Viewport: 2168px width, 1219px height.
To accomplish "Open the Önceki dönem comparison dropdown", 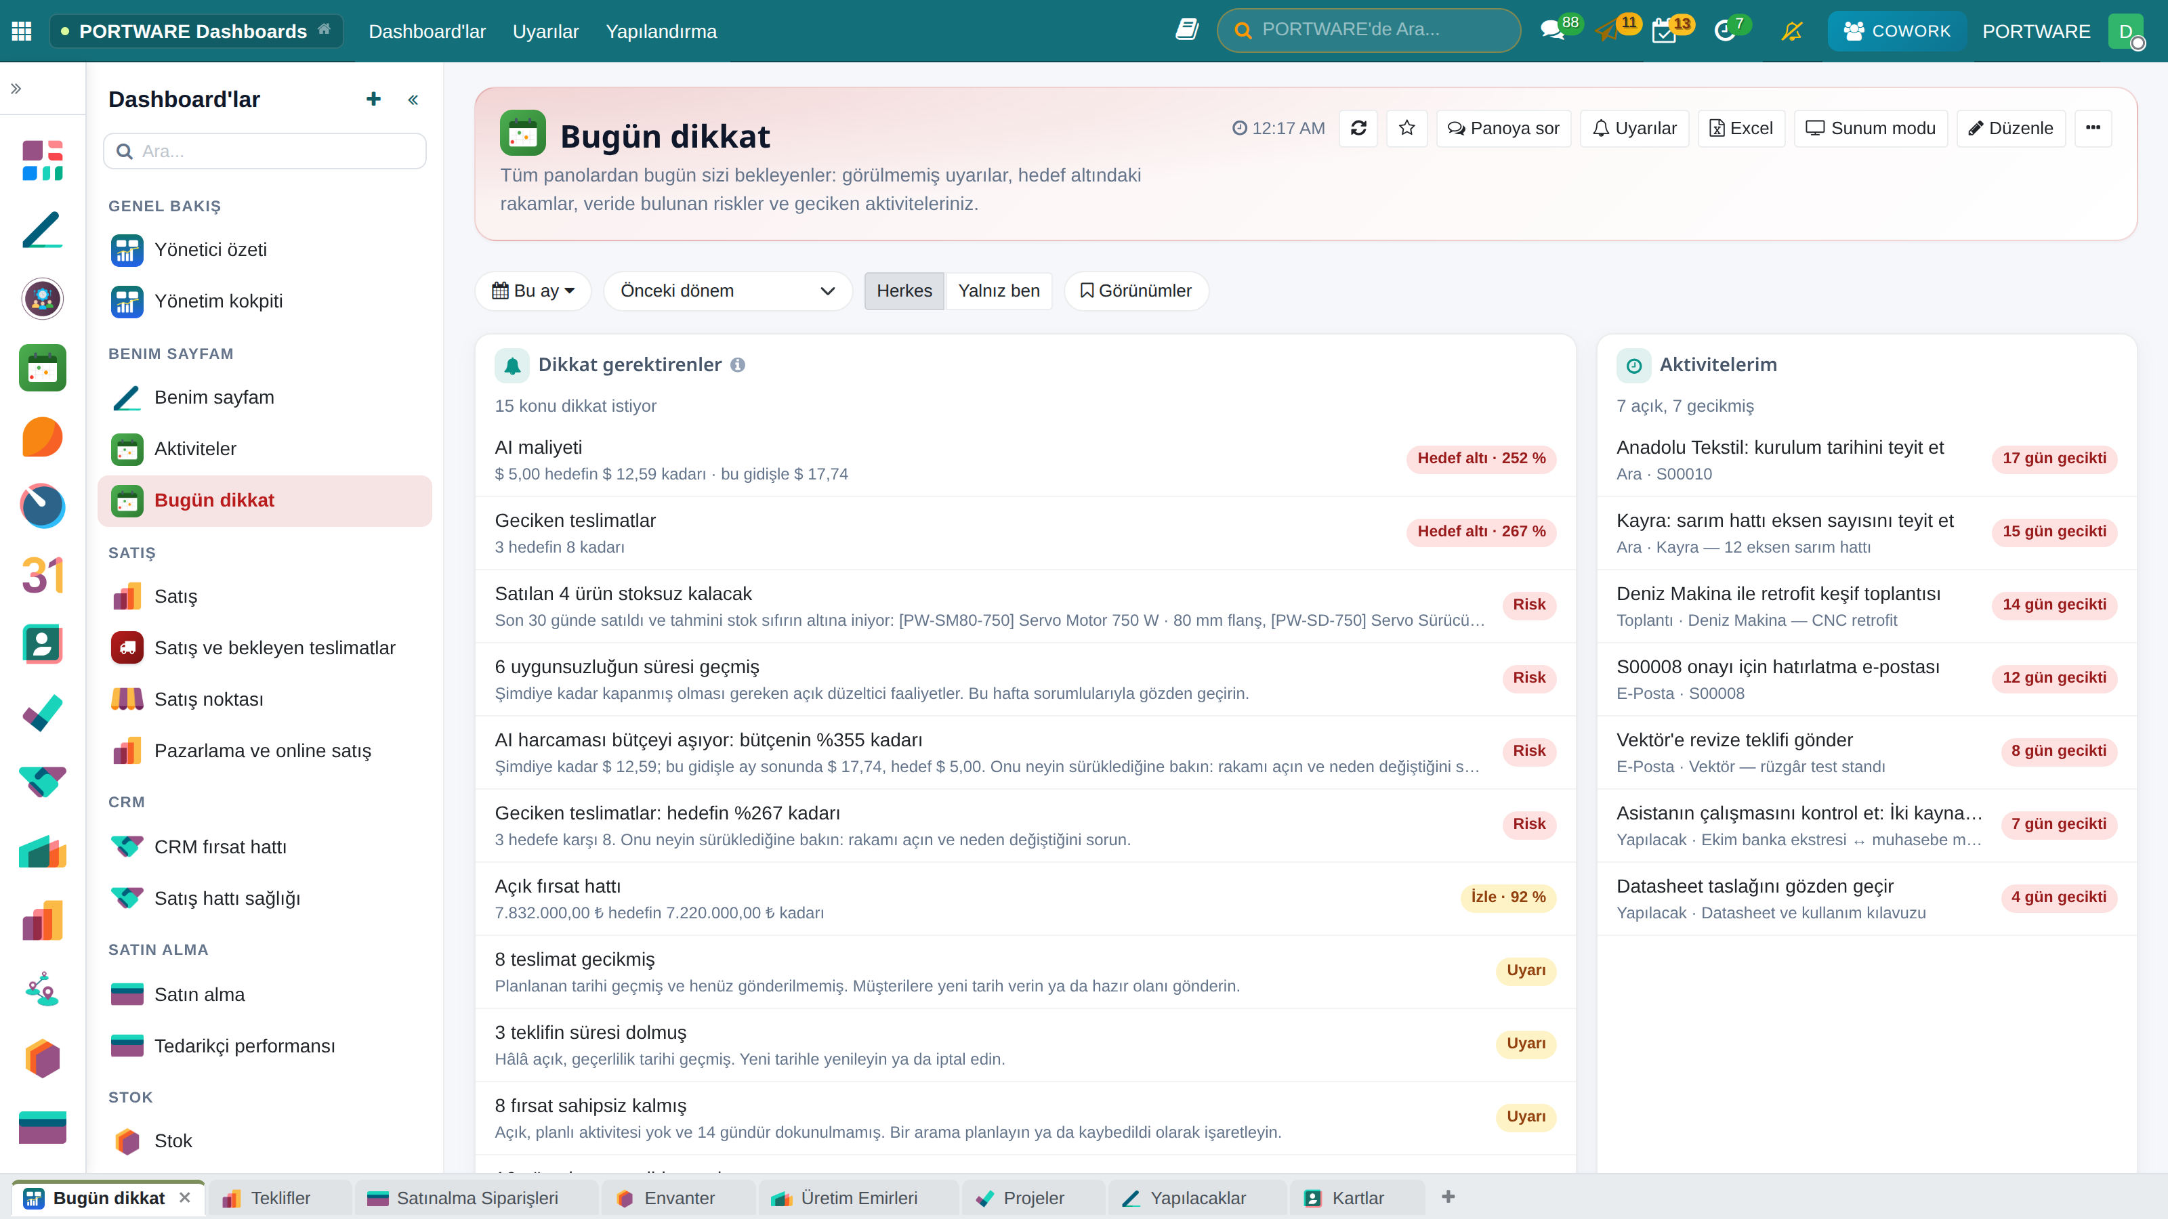I will pyautogui.click(x=728, y=291).
